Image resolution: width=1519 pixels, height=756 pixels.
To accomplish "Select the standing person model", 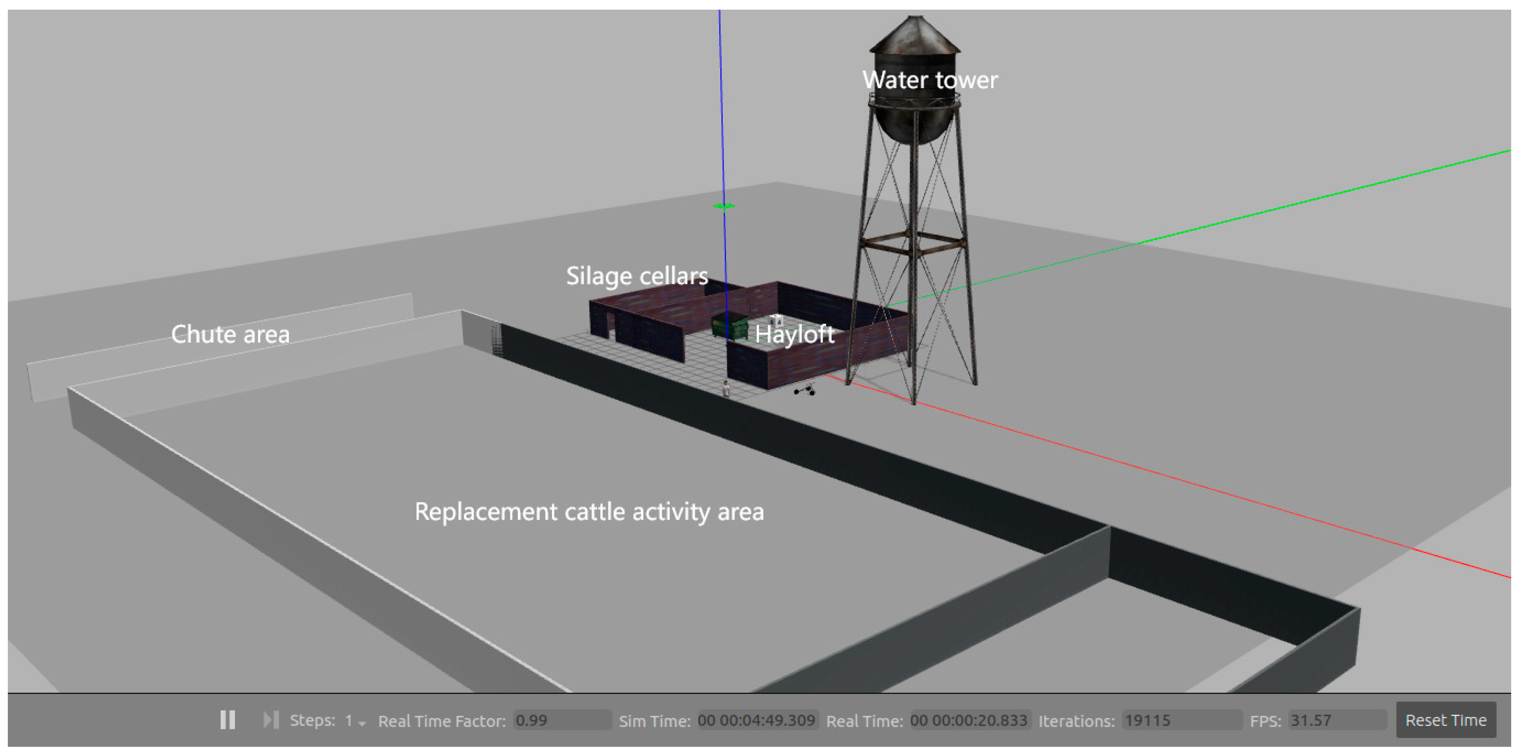I will click(726, 390).
